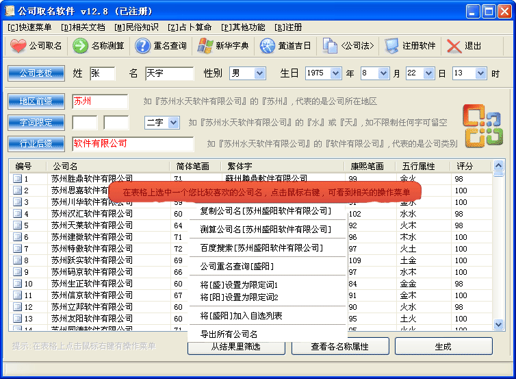Open the birth month dropdown
This screenshot has width=516, height=379.
tap(383, 73)
